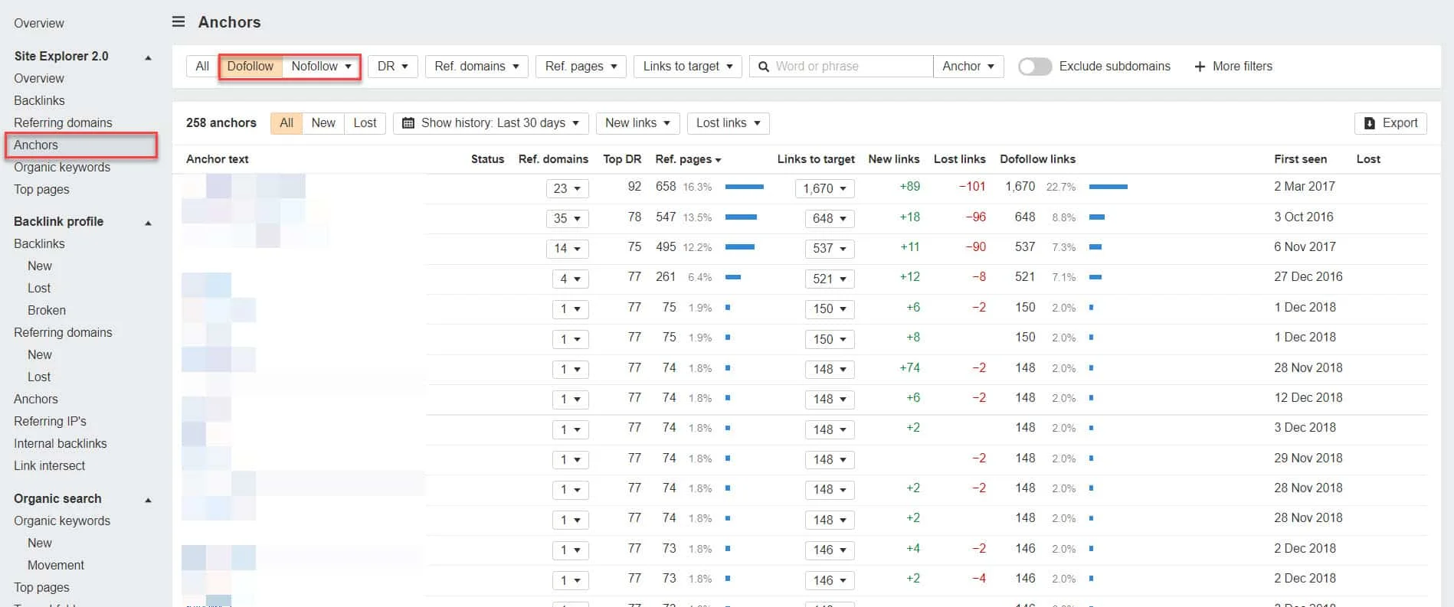Screen dimensions: 1454x607
Task: Open the Link intersect sidebar link
Action: (x=49, y=466)
